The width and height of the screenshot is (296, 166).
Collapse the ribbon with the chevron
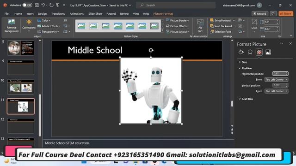coord(291,36)
